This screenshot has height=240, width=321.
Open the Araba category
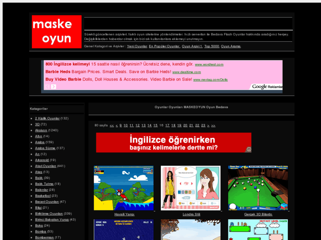pos(40,142)
